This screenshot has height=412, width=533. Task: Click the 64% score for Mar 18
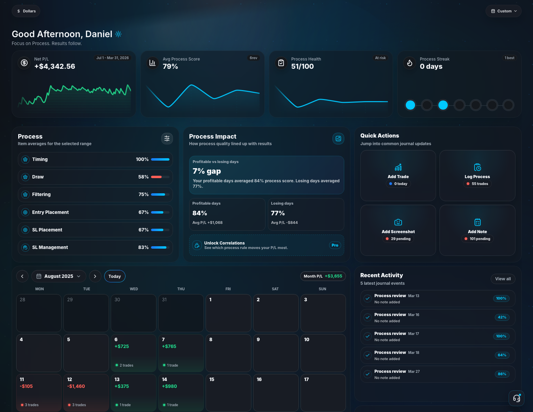502,355
